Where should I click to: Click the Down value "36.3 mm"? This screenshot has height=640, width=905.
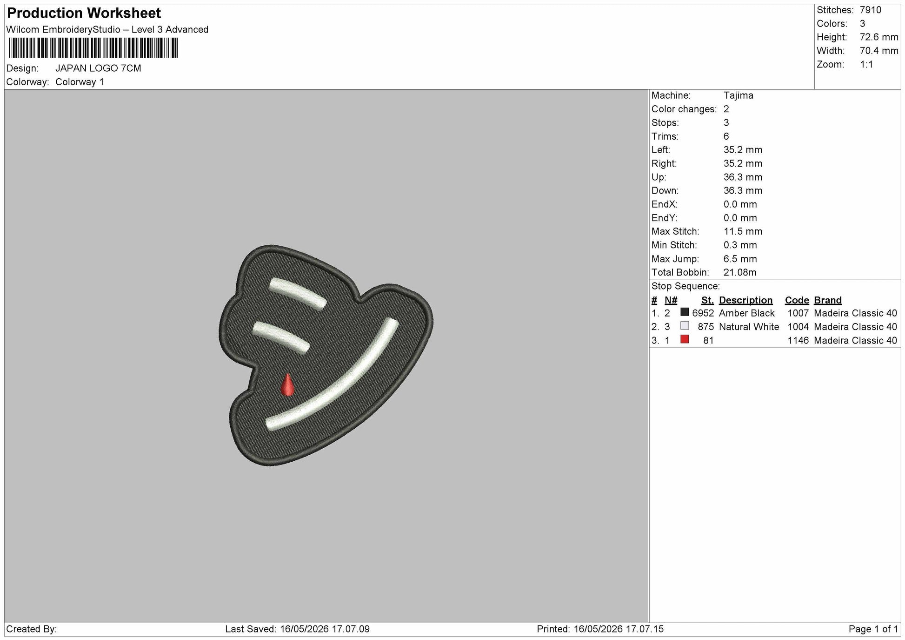(x=743, y=191)
